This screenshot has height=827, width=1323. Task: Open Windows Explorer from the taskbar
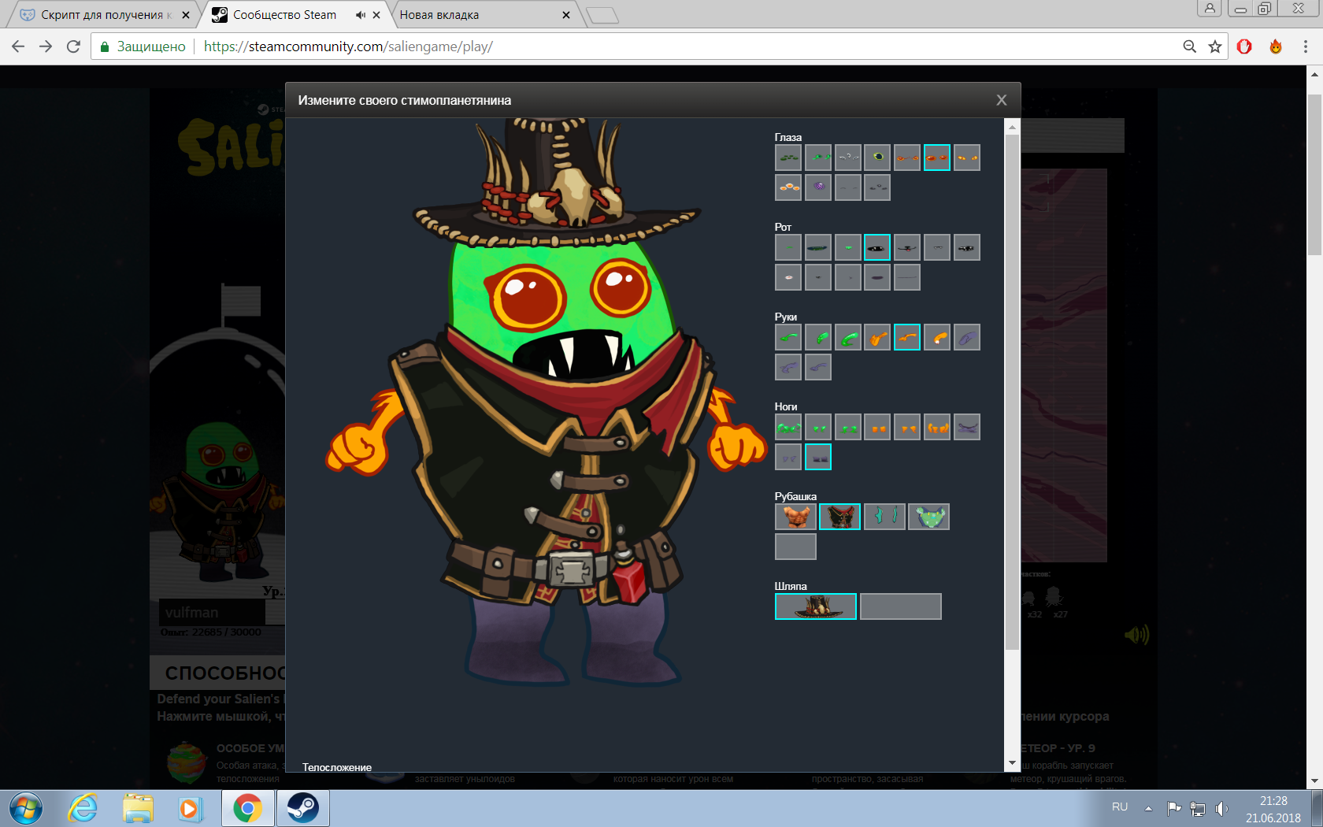138,809
